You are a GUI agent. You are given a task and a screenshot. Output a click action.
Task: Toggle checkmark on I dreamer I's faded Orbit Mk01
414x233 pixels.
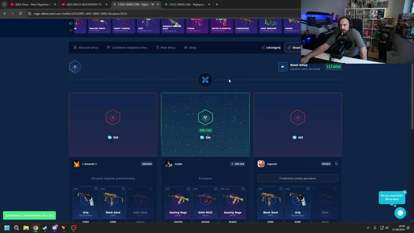(150, 189)
